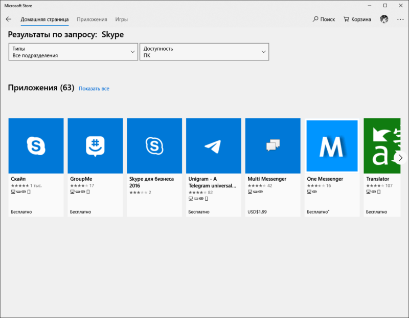Viewport: 409px width, 318px height.
Task: Maximize the Microsoft Store window
Action: 385,6
